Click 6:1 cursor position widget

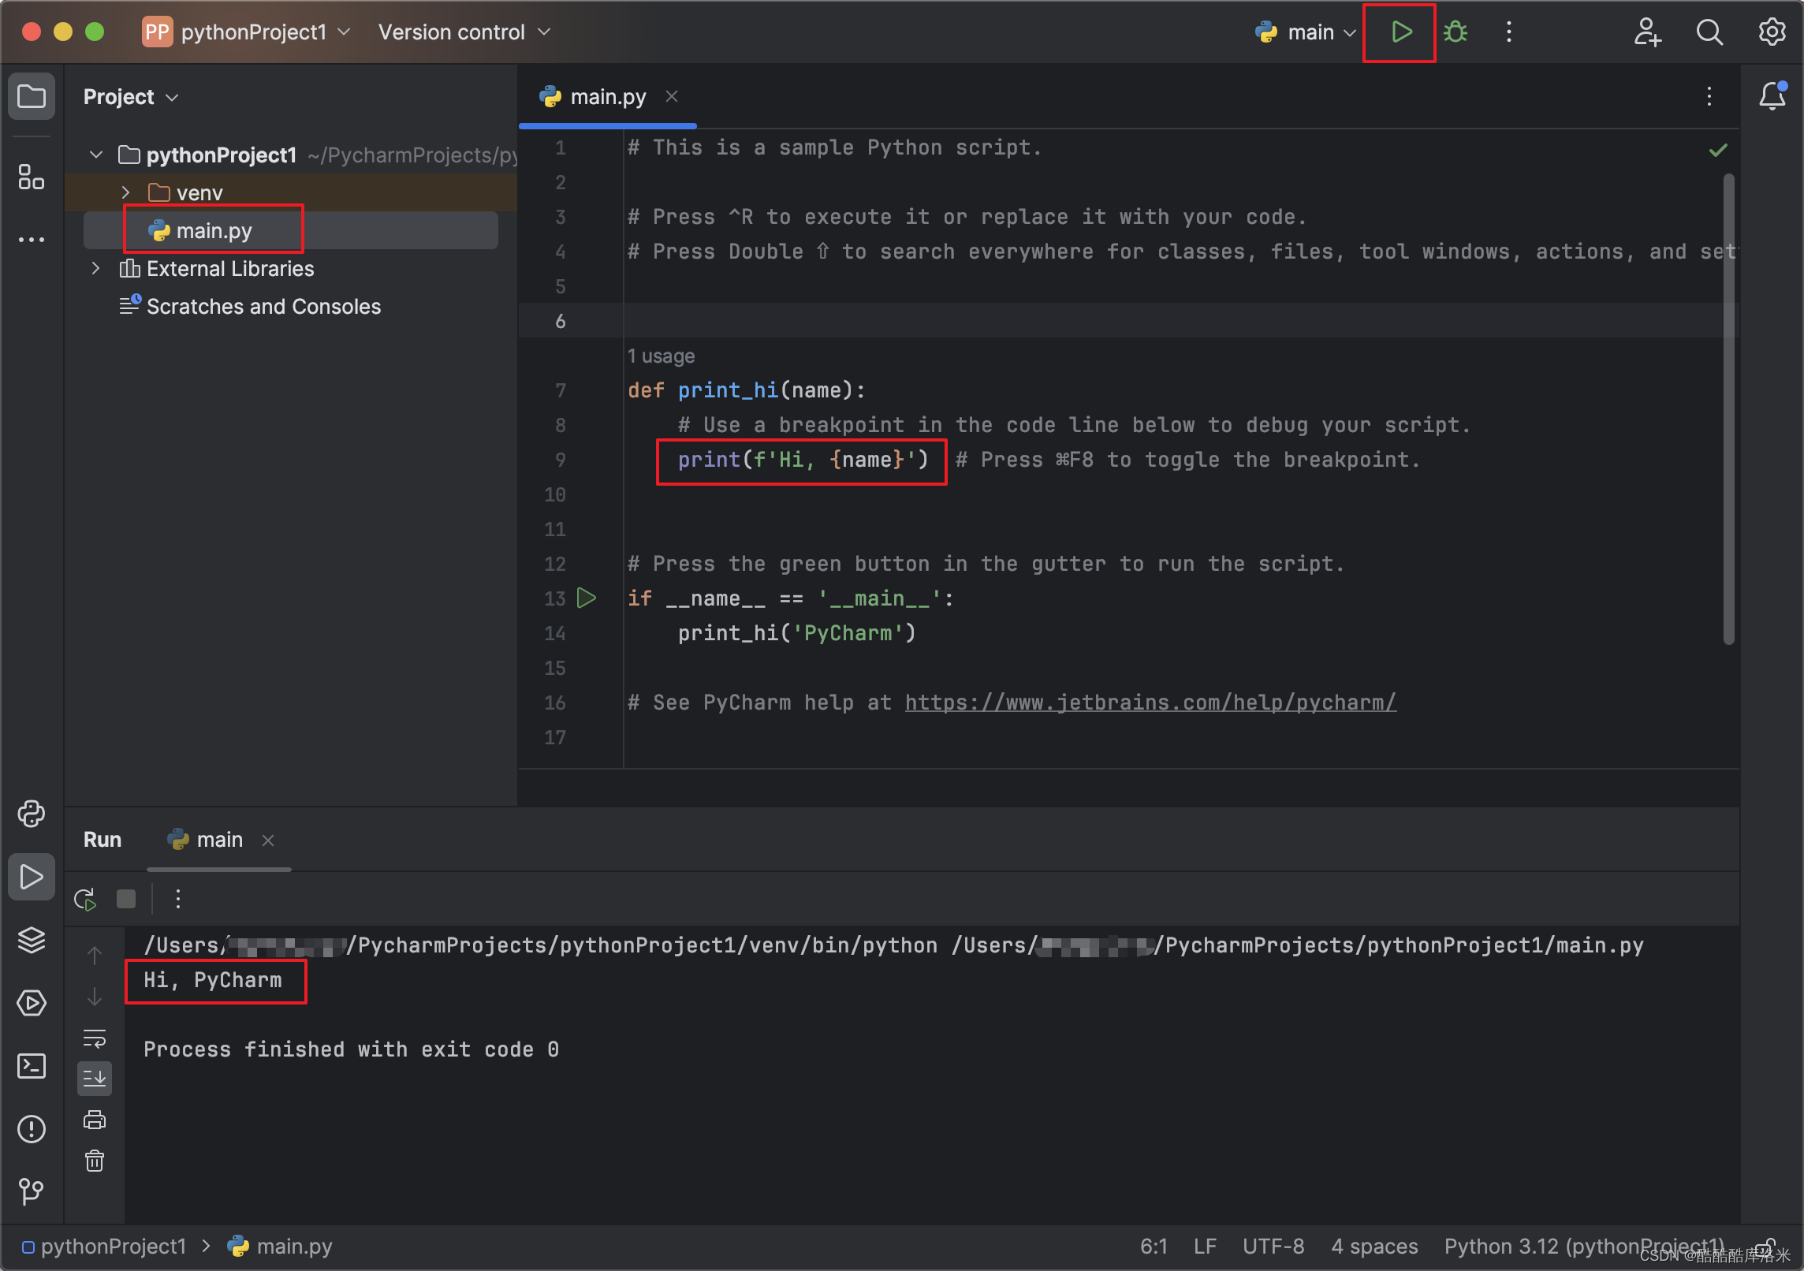click(x=1154, y=1246)
